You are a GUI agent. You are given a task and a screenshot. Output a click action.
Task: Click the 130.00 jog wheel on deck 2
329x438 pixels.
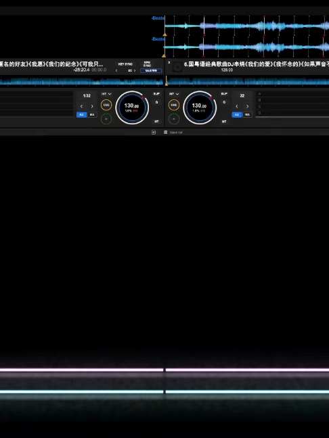click(x=200, y=107)
